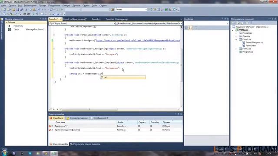Viewport: 278px width, 156px height.
Task: Toggle auto-hide pin on Solution Explorer panel
Action: pos(273,19)
